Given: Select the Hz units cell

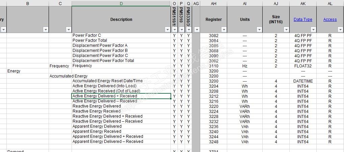Looking at the screenshot, I should coord(245,66).
